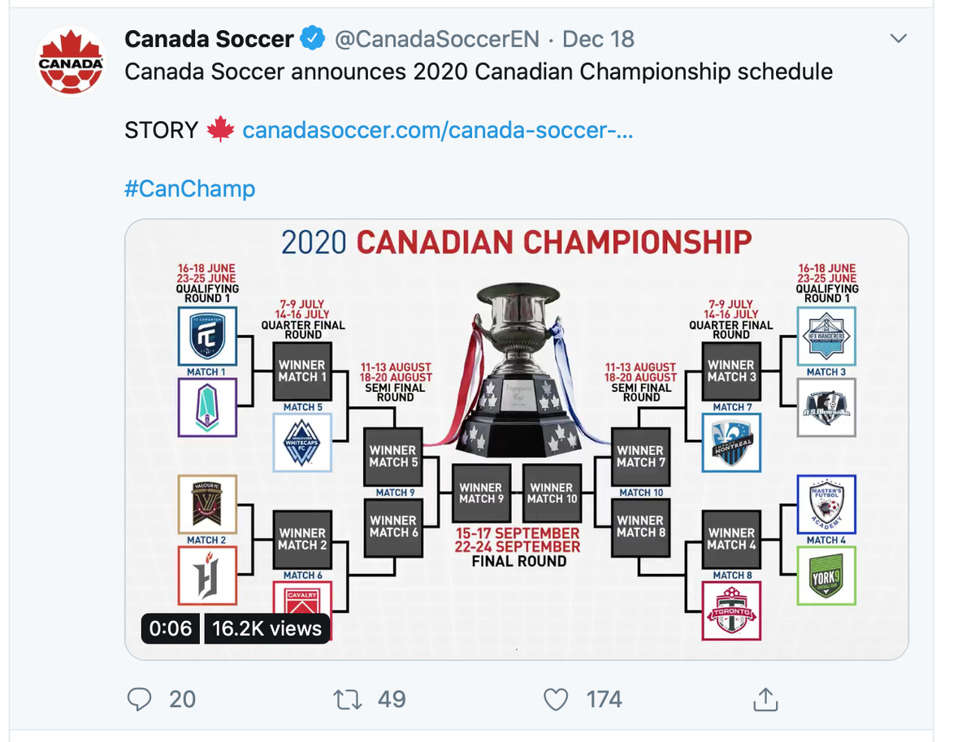
Task: Click the Forge FC logo
Action: click(207, 575)
